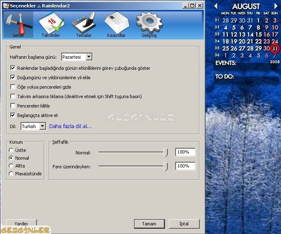This screenshot has height=234, width=281.
Task: Click August 9 in the calendar widget
Action: click(267, 27)
